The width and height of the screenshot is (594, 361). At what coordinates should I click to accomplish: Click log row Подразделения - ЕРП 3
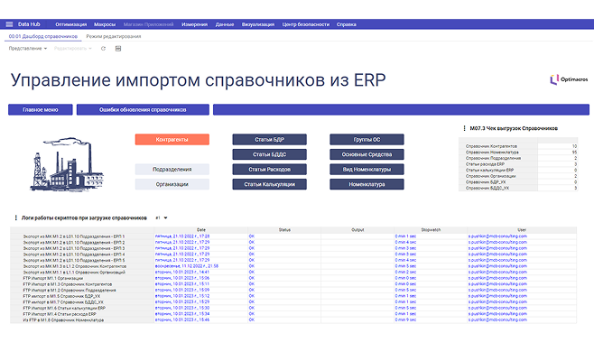point(293,248)
